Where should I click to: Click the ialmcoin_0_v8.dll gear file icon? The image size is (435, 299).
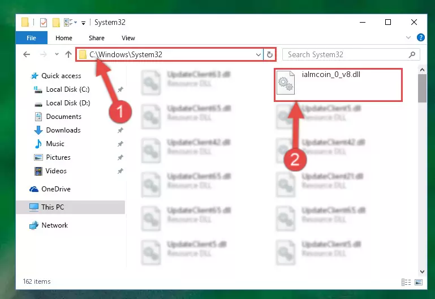286,83
